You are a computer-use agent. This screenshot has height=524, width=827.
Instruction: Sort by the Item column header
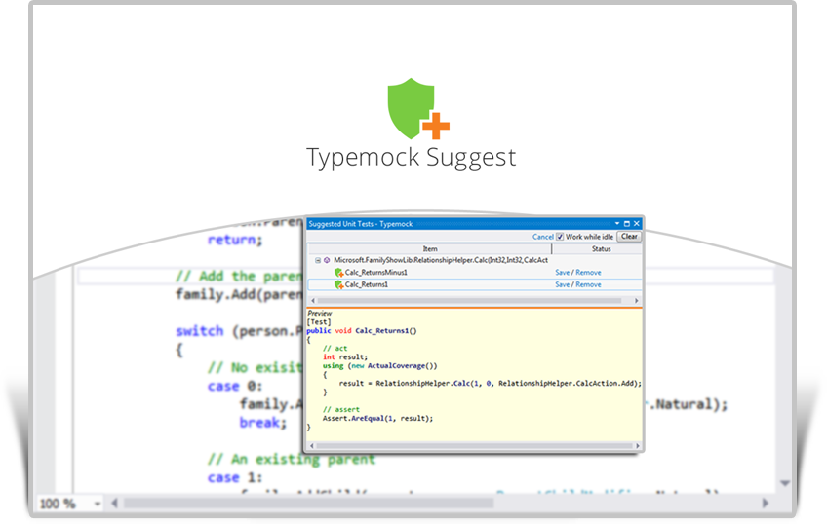430,248
